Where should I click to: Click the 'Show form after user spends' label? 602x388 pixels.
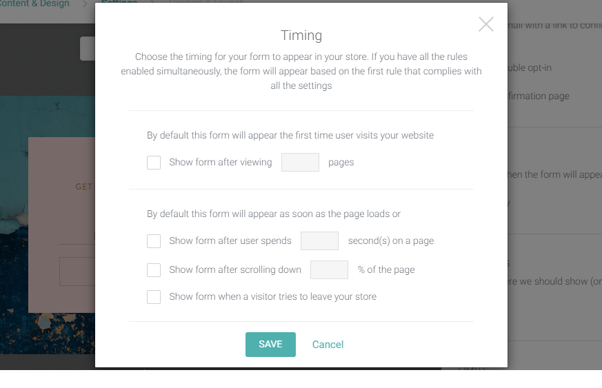click(230, 241)
